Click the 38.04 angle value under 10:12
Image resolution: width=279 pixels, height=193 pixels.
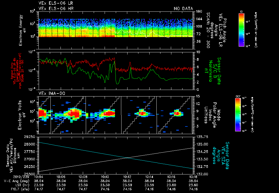[127, 181]
